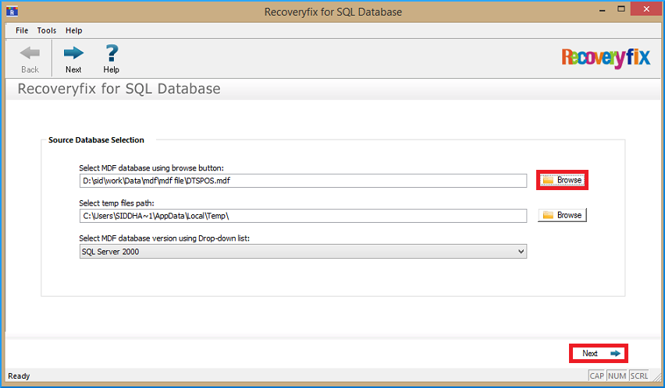
Task: Maximize the Recoveryfix window
Action: 621,9
